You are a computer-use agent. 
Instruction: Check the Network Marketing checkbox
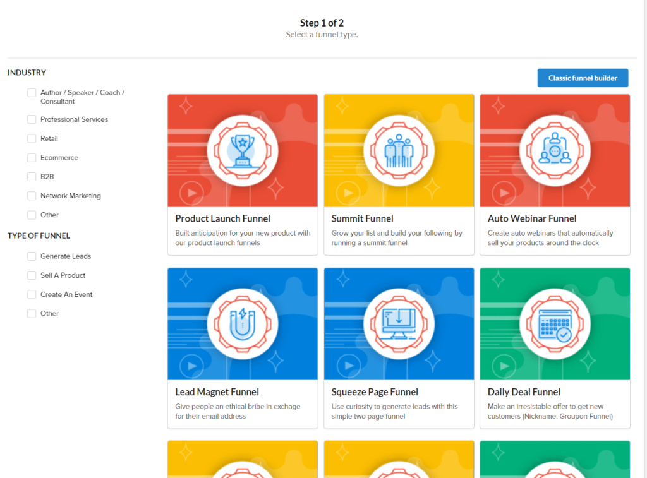pos(32,196)
